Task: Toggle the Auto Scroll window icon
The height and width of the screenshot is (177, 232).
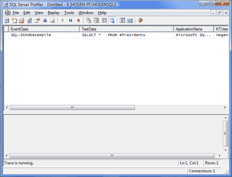Action: pos(112,21)
